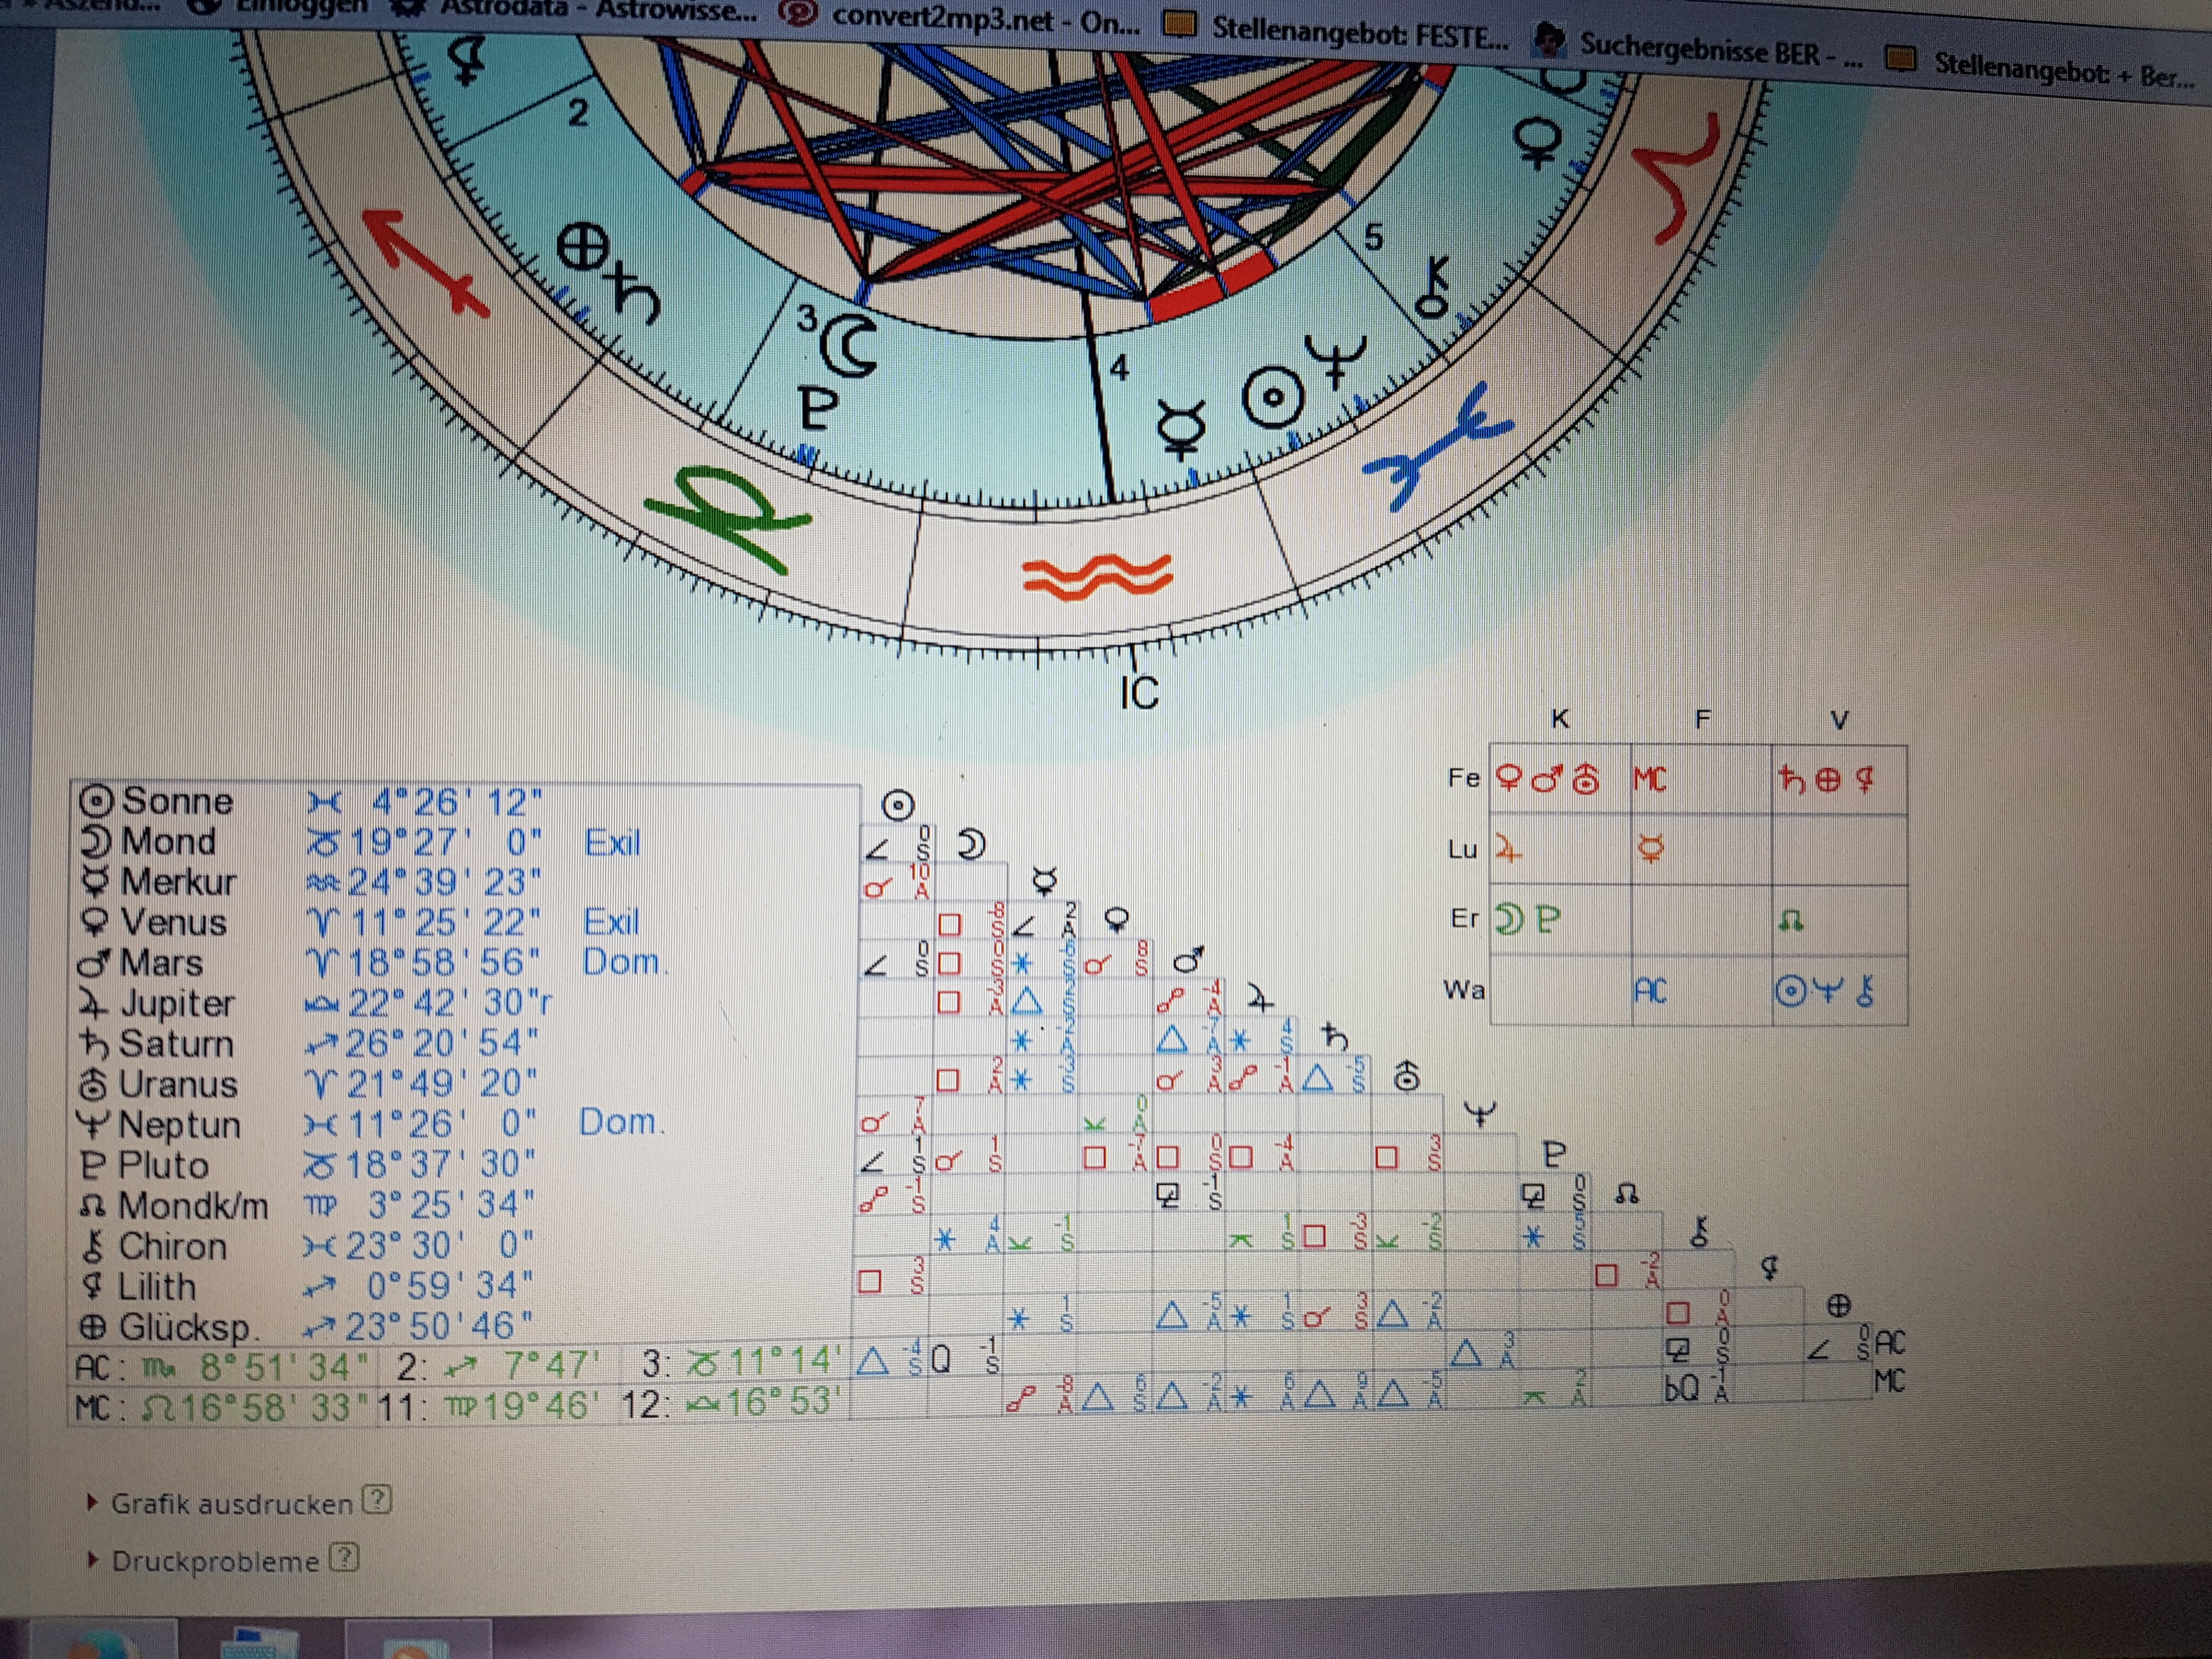This screenshot has height=1659, width=2212.
Task: Click the Fe row label in the element grid
Action: 1463,778
